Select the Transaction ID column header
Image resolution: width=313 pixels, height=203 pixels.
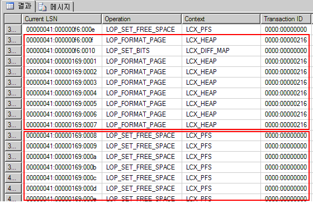286,19
